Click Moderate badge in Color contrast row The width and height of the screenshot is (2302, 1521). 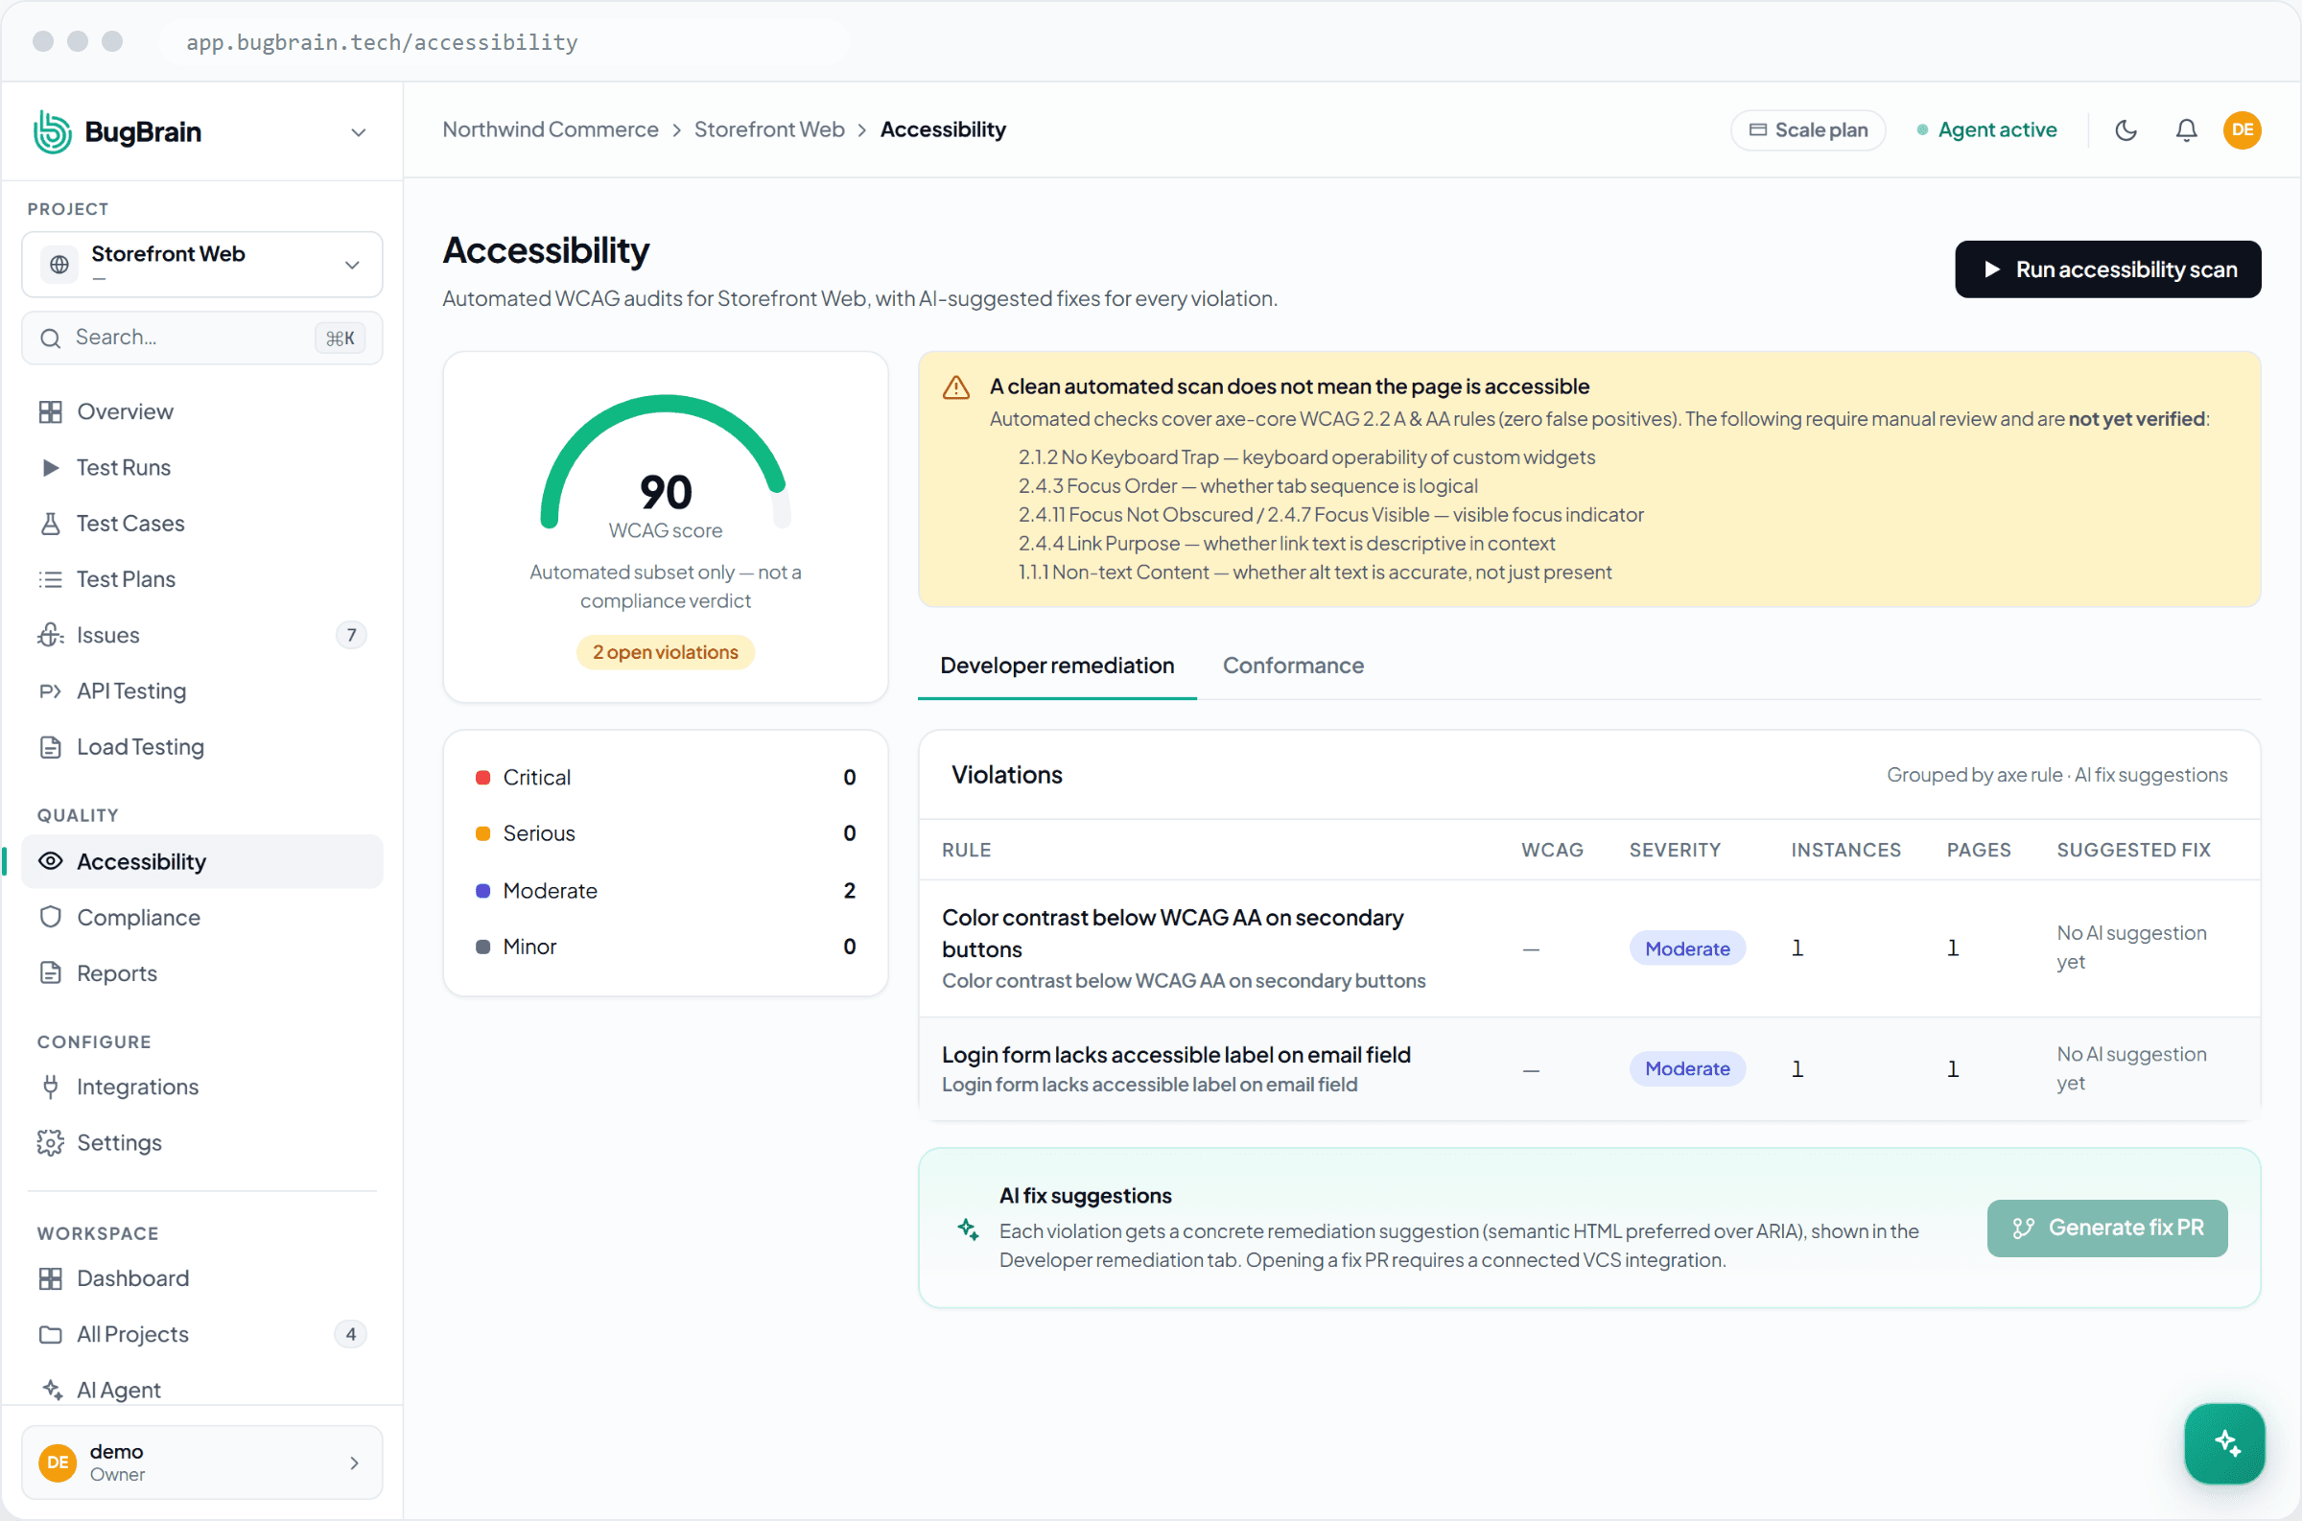pyautogui.click(x=1687, y=948)
